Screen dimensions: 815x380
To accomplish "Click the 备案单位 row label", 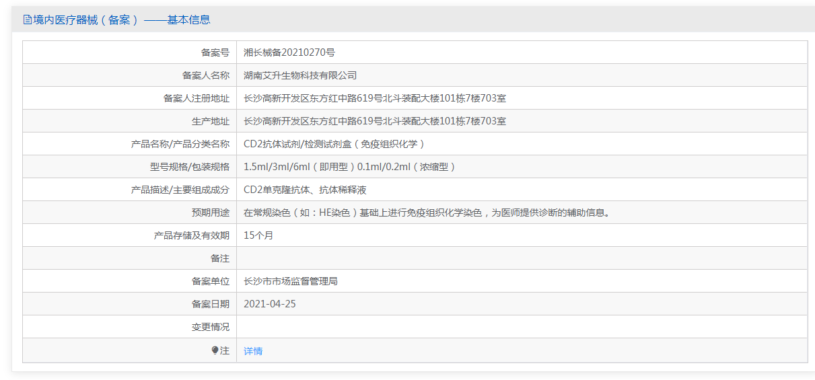I will (x=211, y=281).
